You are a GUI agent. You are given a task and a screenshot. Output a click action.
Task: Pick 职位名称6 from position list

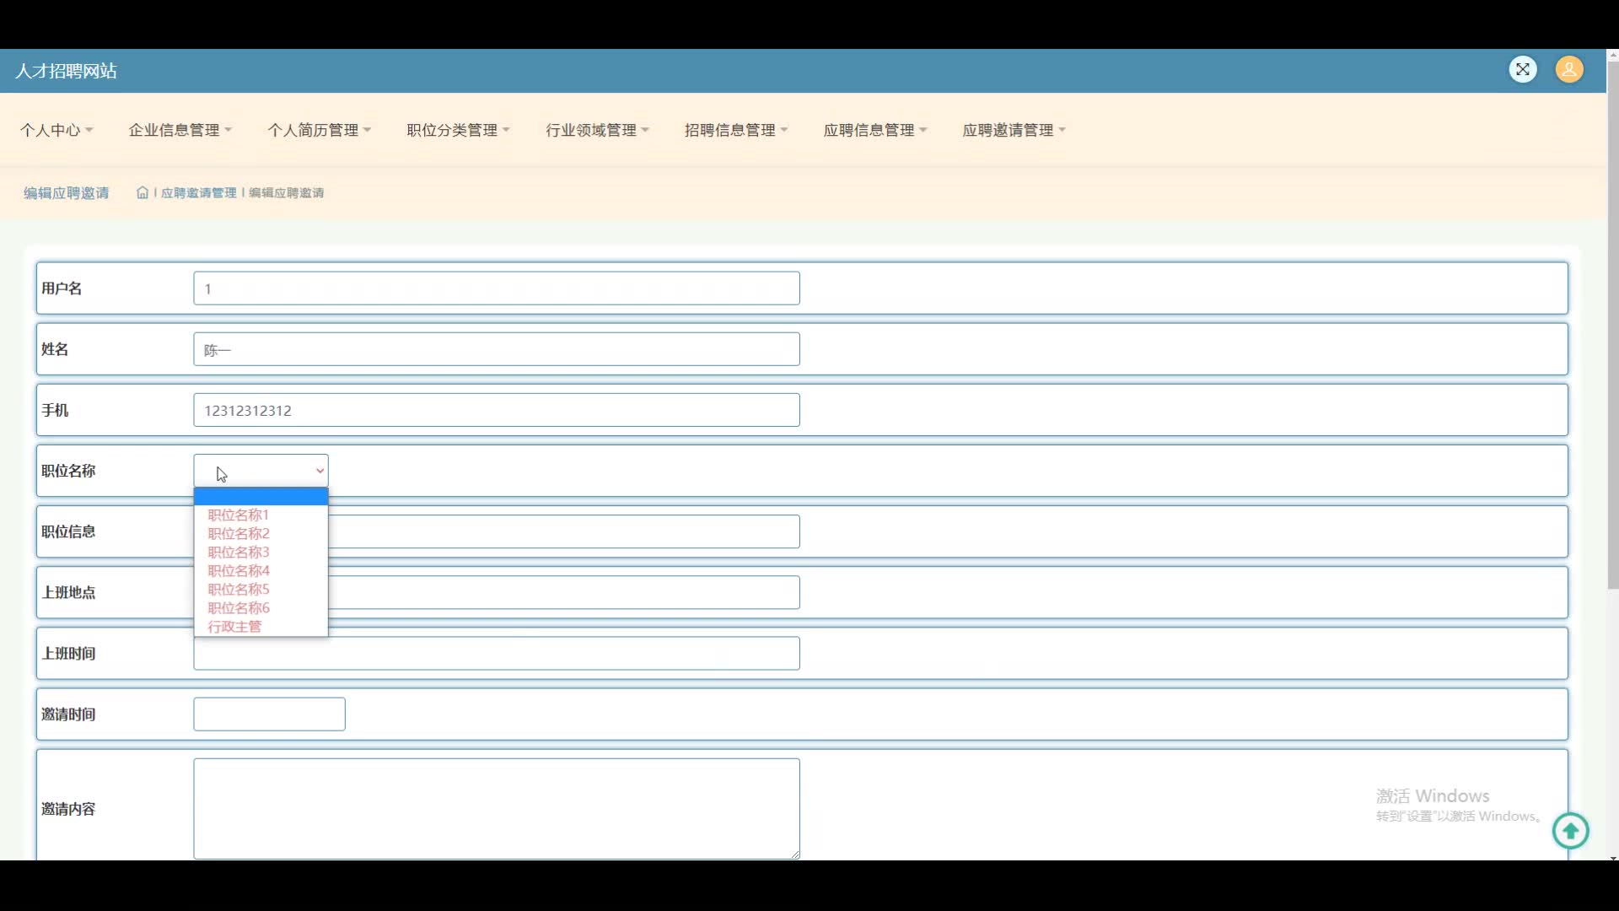point(238,607)
